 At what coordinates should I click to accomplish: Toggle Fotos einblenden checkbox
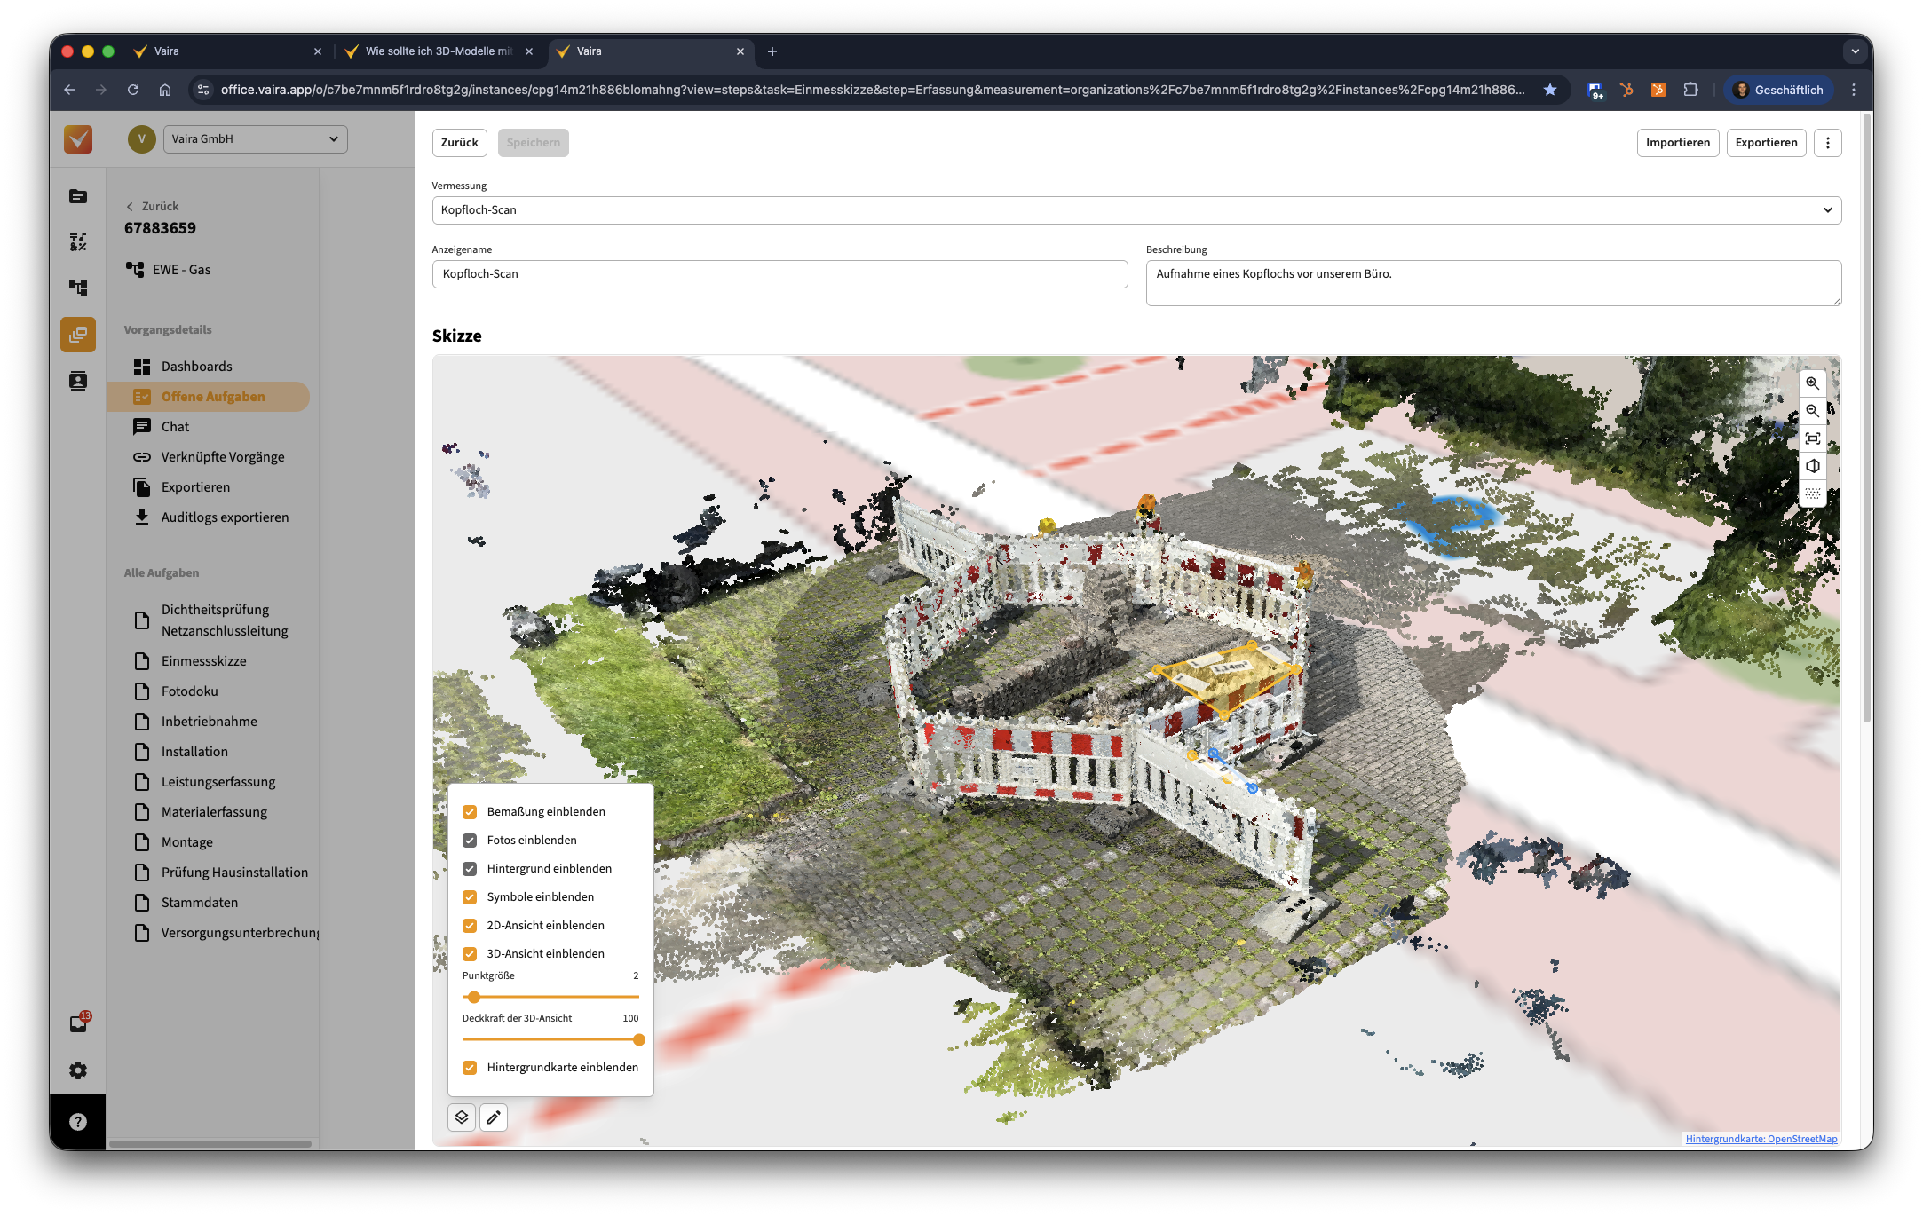tap(470, 841)
